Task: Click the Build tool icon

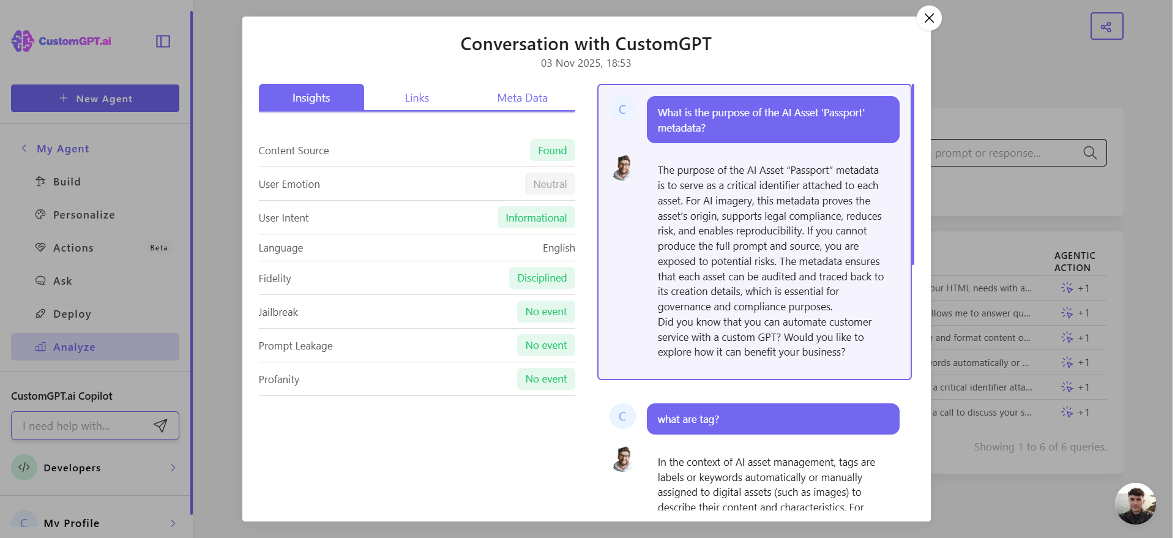Action: [40, 181]
